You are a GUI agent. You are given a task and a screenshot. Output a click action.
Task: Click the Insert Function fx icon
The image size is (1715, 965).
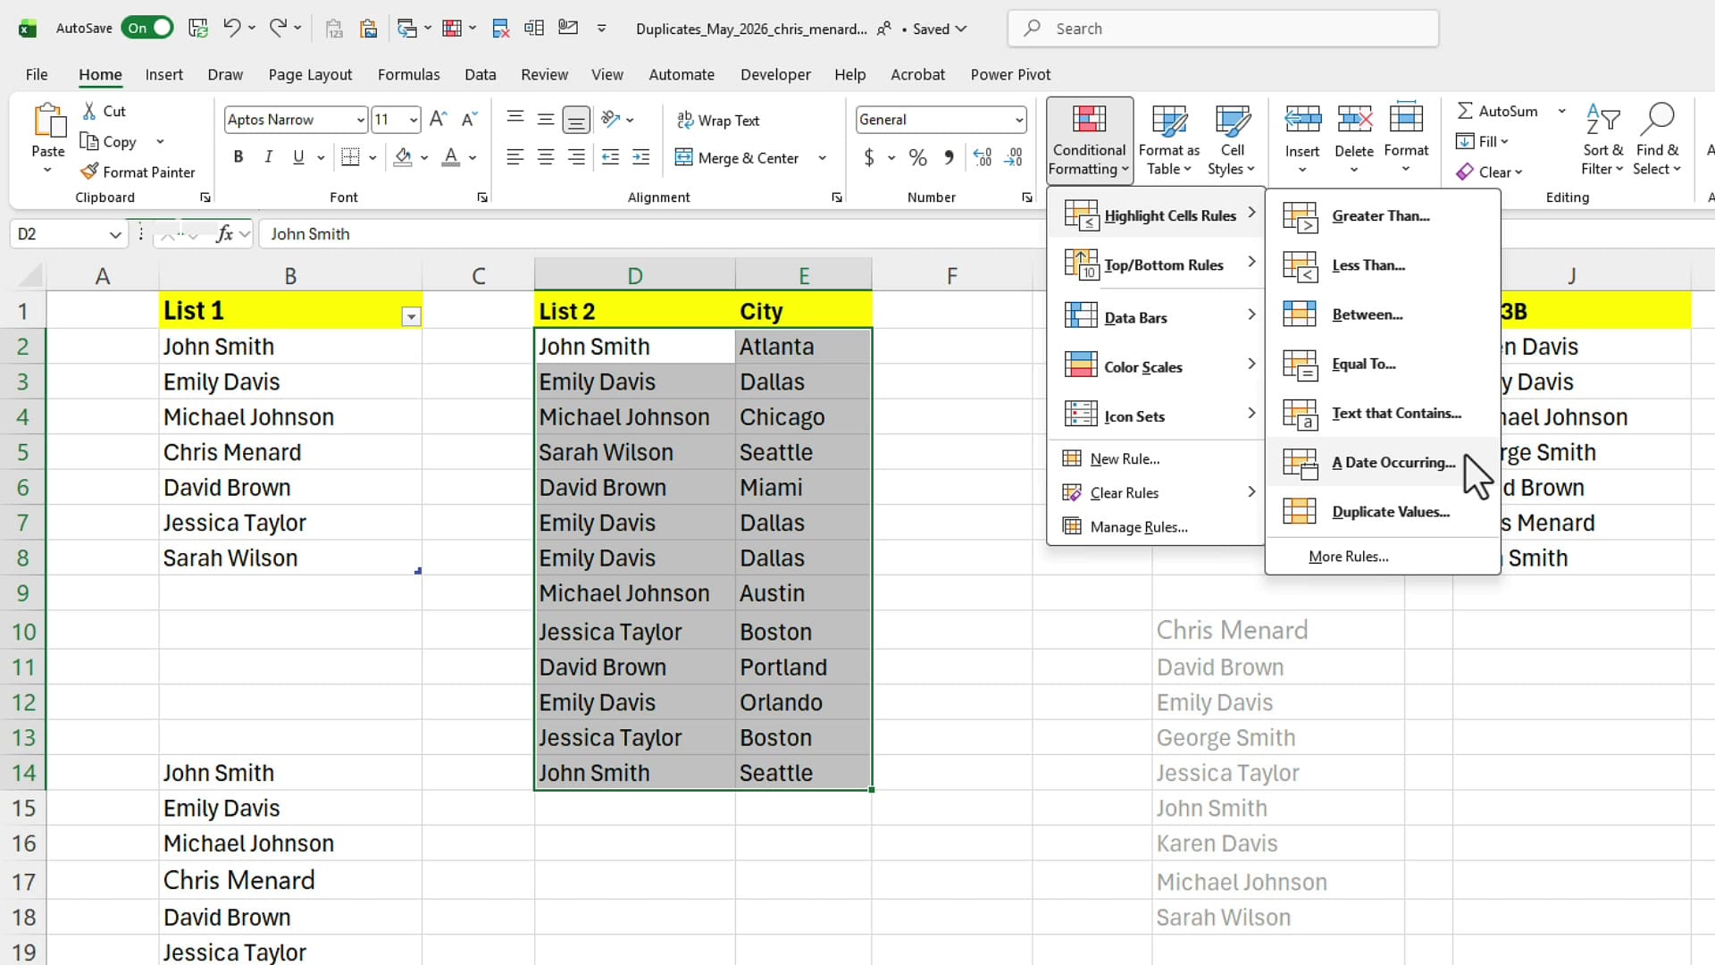[x=224, y=234]
